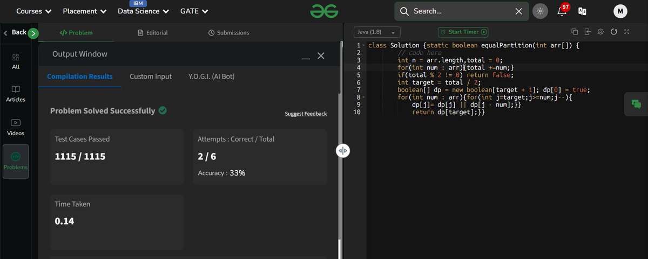Click the '1115 / 1115' value

pos(80,157)
